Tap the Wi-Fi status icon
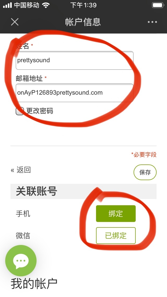The width and height of the screenshot is (167, 297). [x=46, y=5]
